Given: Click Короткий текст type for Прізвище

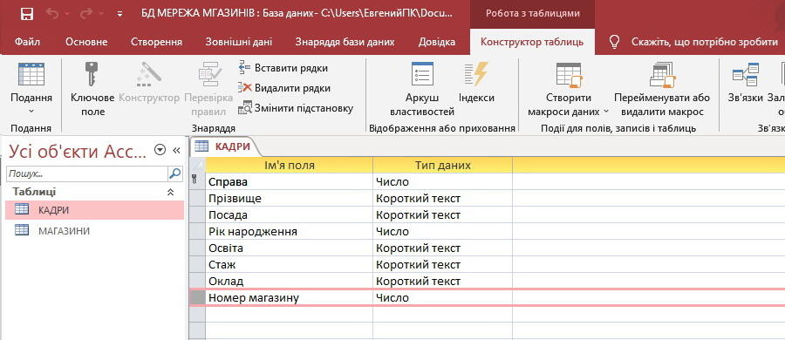Looking at the screenshot, I should [x=442, y=198].
